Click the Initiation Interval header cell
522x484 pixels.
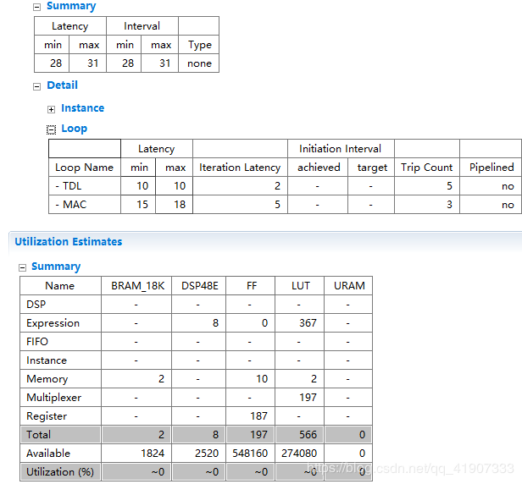pyautogui.click(x=341, y=149)
